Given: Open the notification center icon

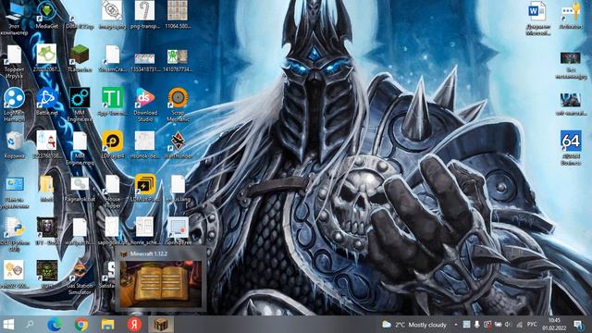Looking at the screenshot, I should click(x=578, y=325).
